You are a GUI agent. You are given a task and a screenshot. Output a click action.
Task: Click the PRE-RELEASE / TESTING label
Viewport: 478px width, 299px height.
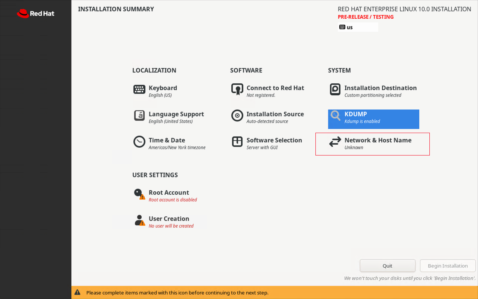pyautogui.click(x=366, y=17)
